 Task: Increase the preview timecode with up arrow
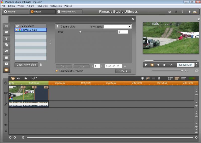tap(196, 64)
